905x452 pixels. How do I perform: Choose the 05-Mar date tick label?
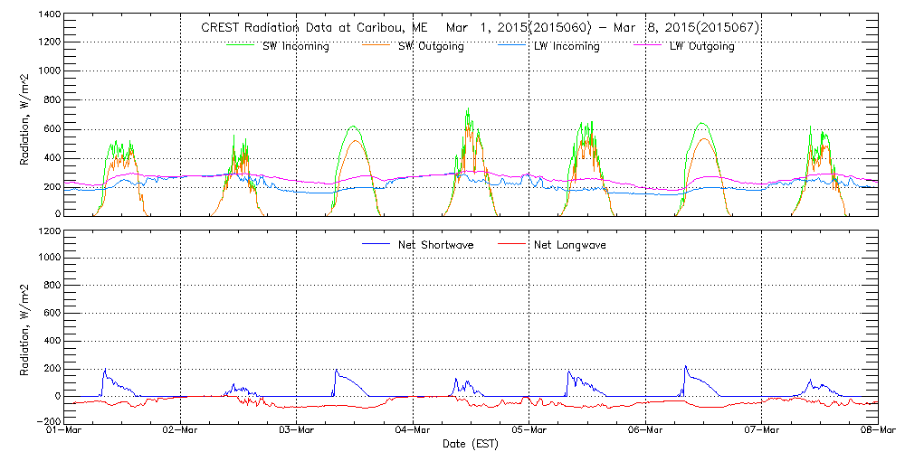point(529,431)
